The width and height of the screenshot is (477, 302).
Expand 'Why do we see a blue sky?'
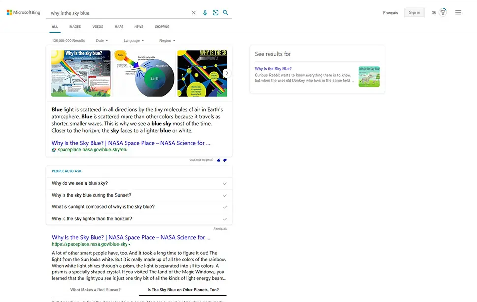(x=139, y=183)
